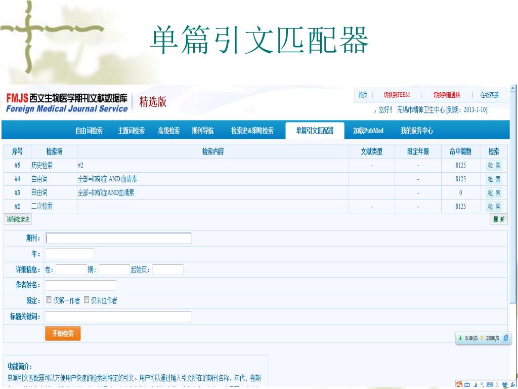Switch to 主题词检索 tab

[131, 131]
